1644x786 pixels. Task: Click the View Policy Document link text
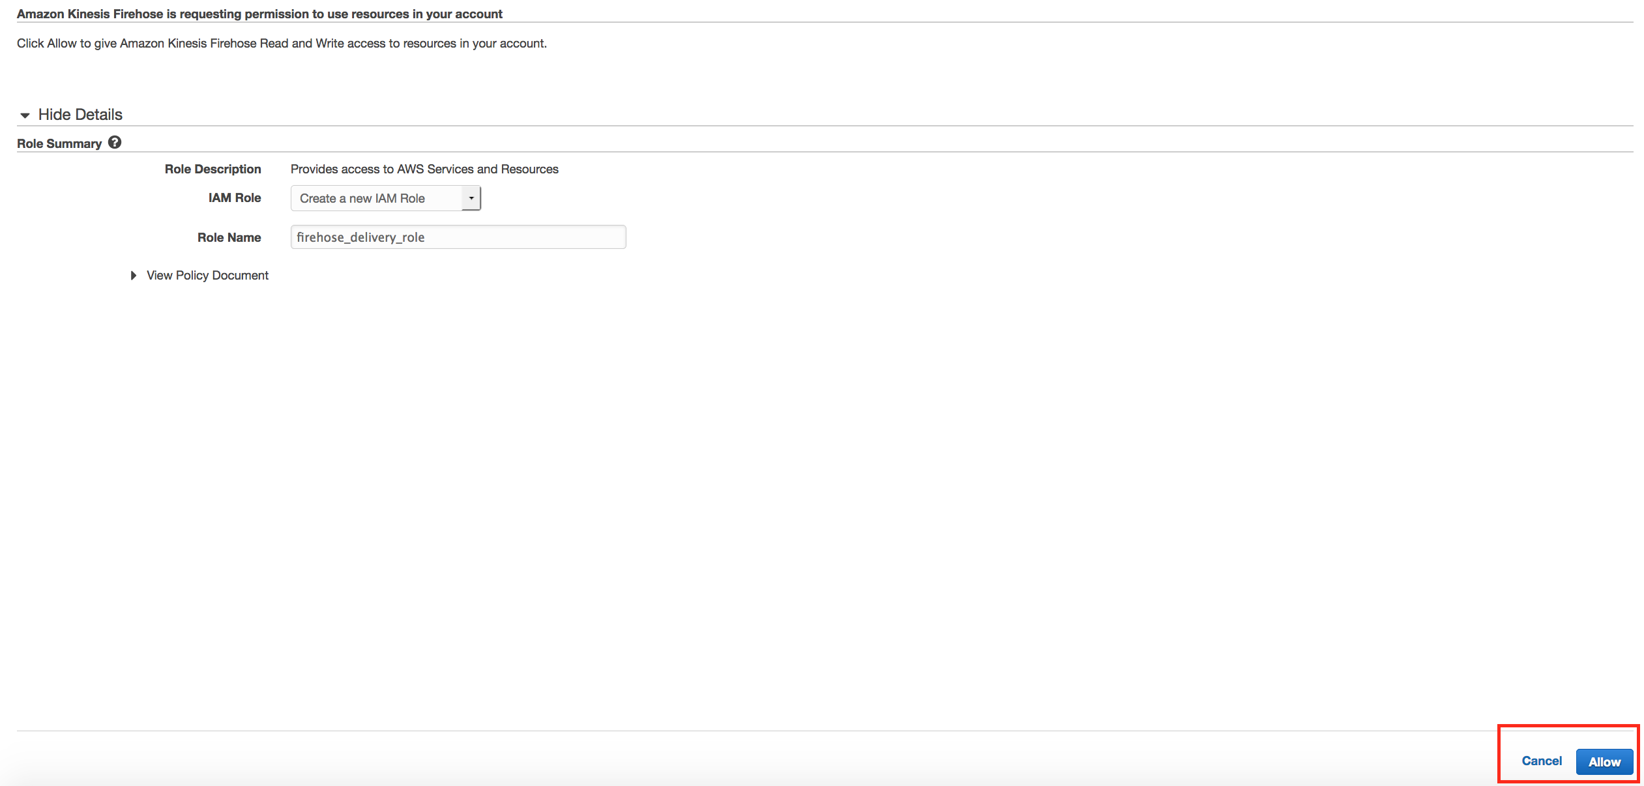click(x=207, y=276)
